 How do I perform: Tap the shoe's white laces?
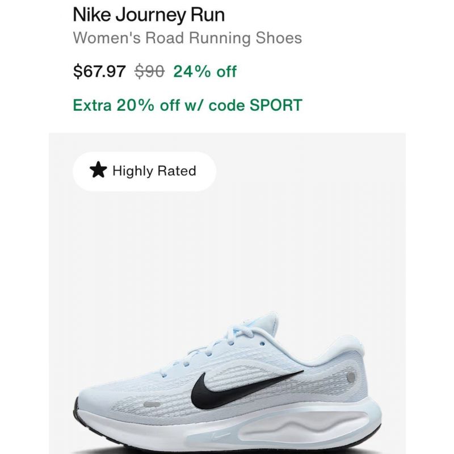tap(237, 336)
